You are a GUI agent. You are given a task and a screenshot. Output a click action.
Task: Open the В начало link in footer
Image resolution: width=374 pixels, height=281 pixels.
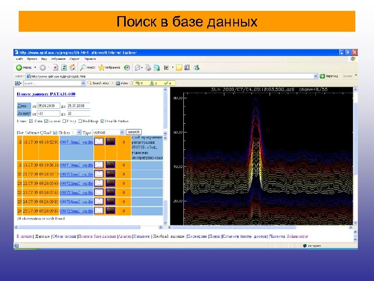[x=25, y=236]
